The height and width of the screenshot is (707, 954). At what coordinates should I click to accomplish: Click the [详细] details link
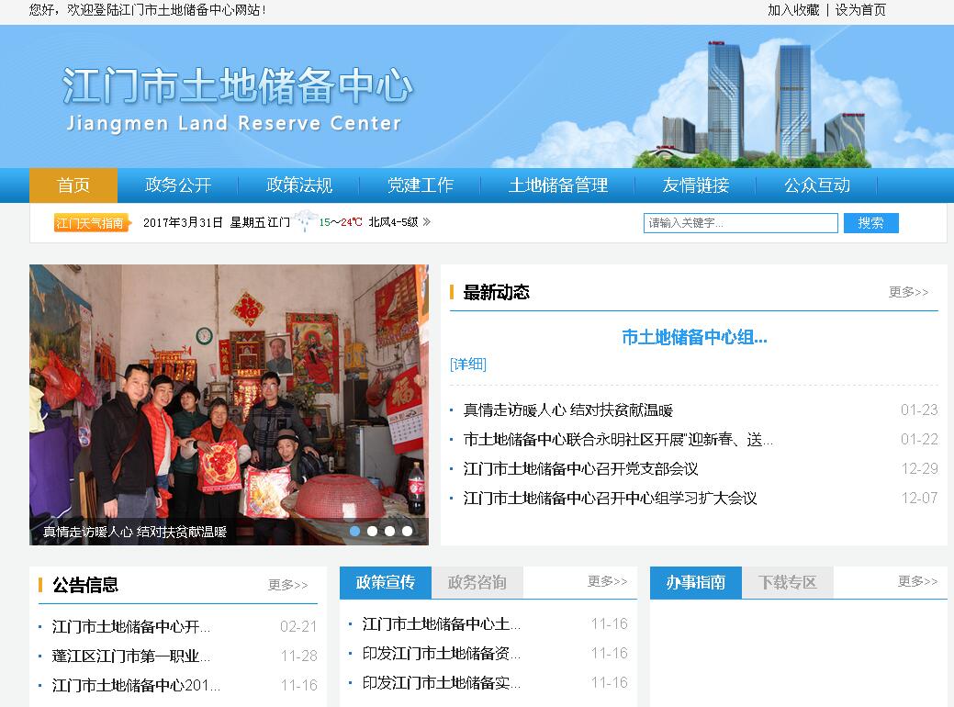pyautogui.click(x=468, y=364)
